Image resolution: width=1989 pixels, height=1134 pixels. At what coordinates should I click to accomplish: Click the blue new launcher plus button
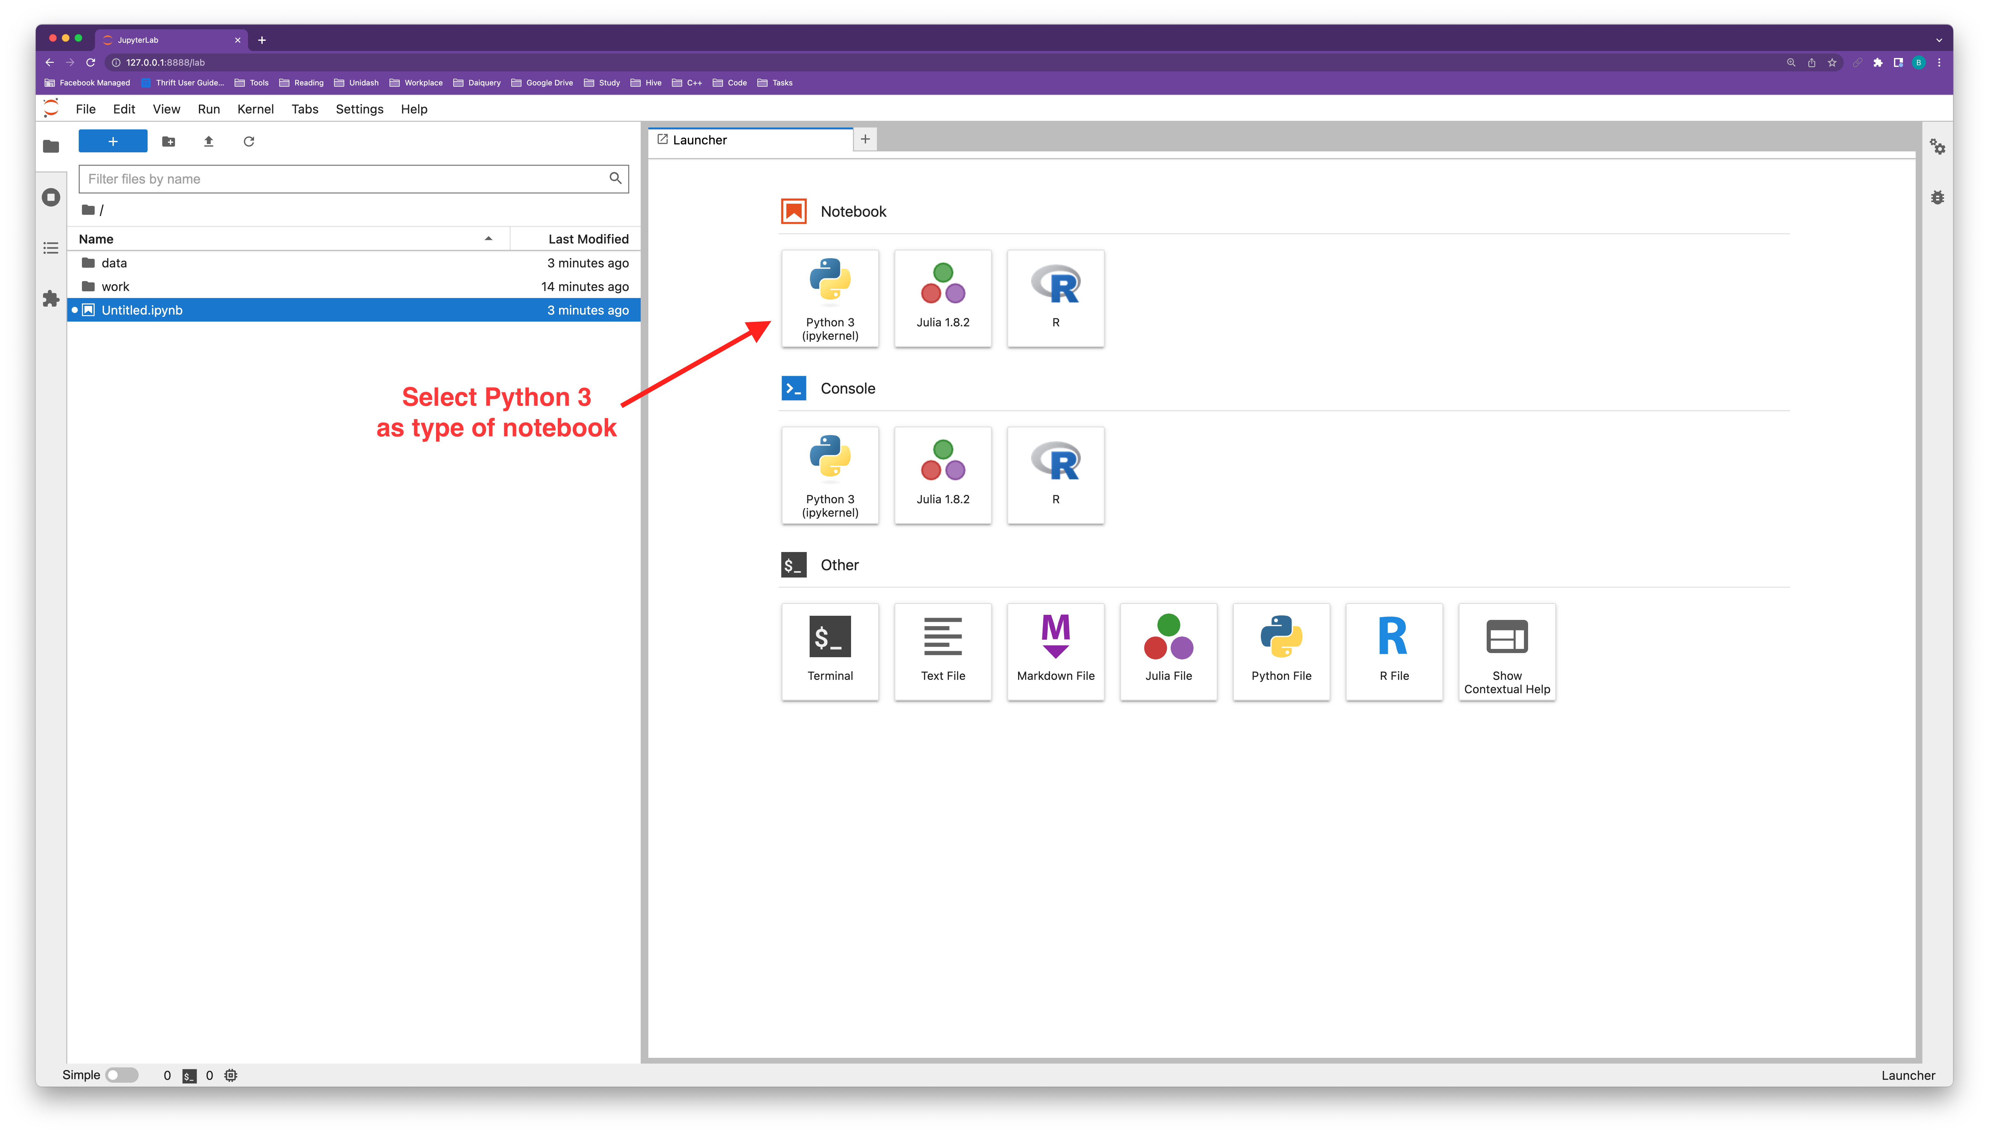tap(113, 141)
